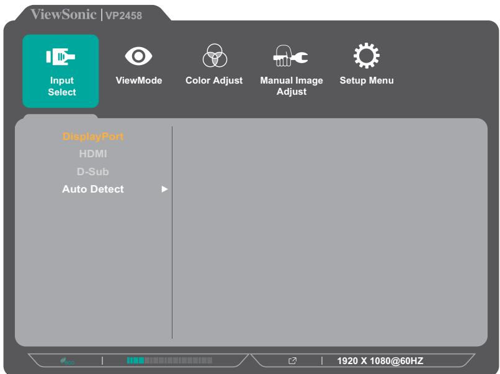
Task: Select the Input Select connector icon
Action: click(x=61, y=56)
